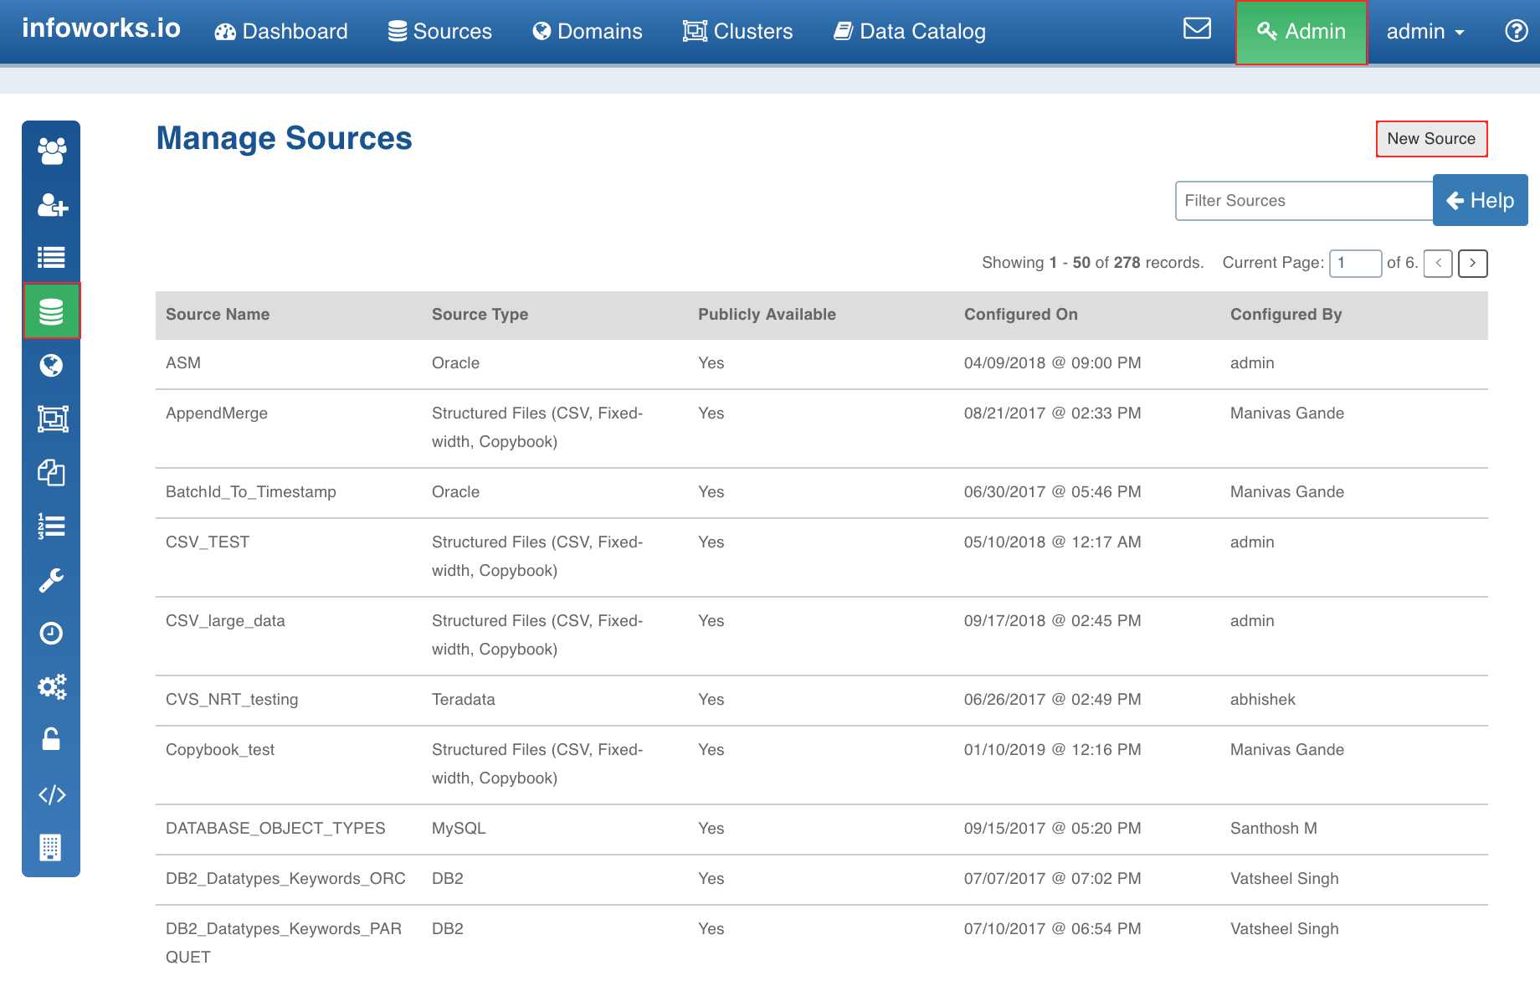Open the Dashboard menu

click(x=281, y=31)
